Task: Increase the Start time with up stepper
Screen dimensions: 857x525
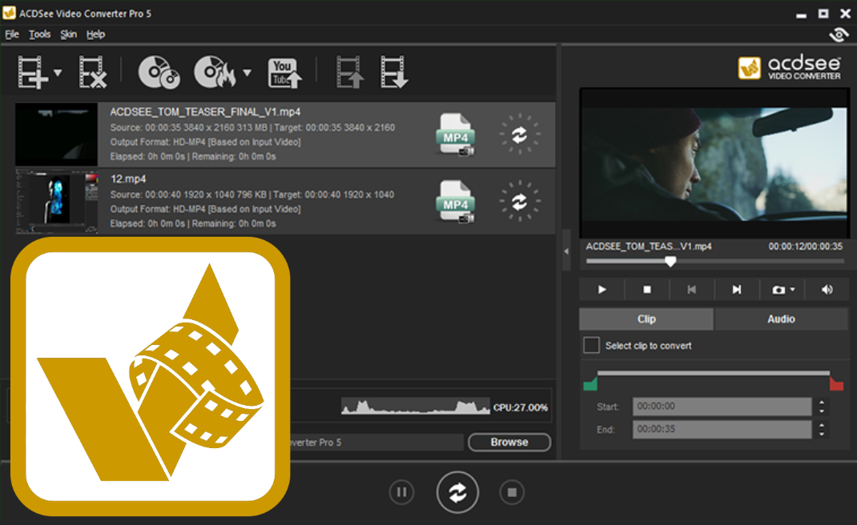Action: pos(822,402)
